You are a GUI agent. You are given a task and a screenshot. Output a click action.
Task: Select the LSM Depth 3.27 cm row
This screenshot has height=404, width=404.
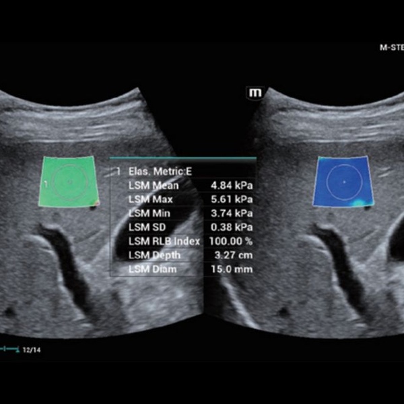point(183,255)
